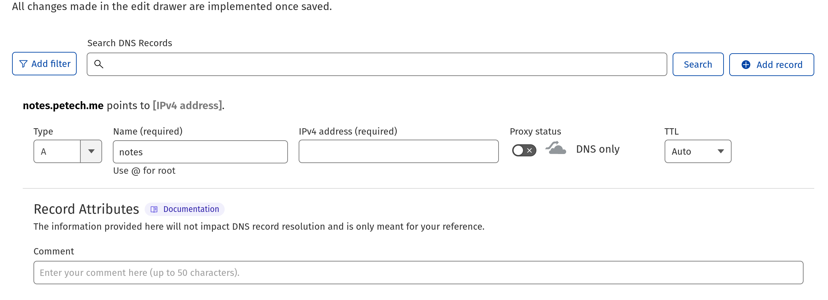Click the IPv4 address (required) label
This screenshot has height=300, width=828.
pos(348,132)
